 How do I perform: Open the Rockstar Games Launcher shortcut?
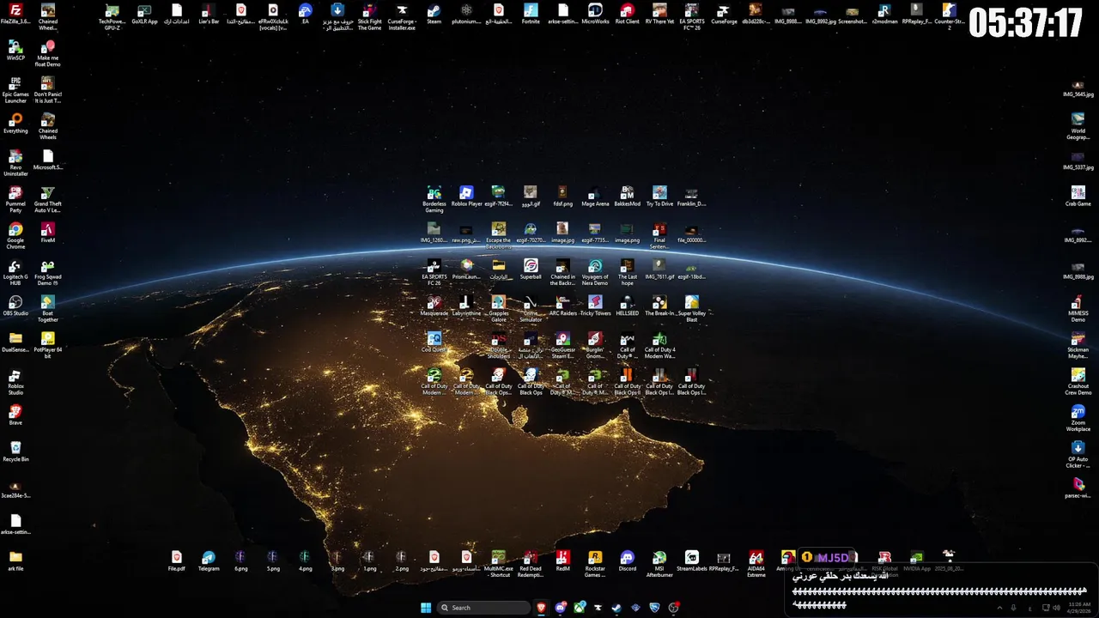pyautogui.click(x=595, y=564)
